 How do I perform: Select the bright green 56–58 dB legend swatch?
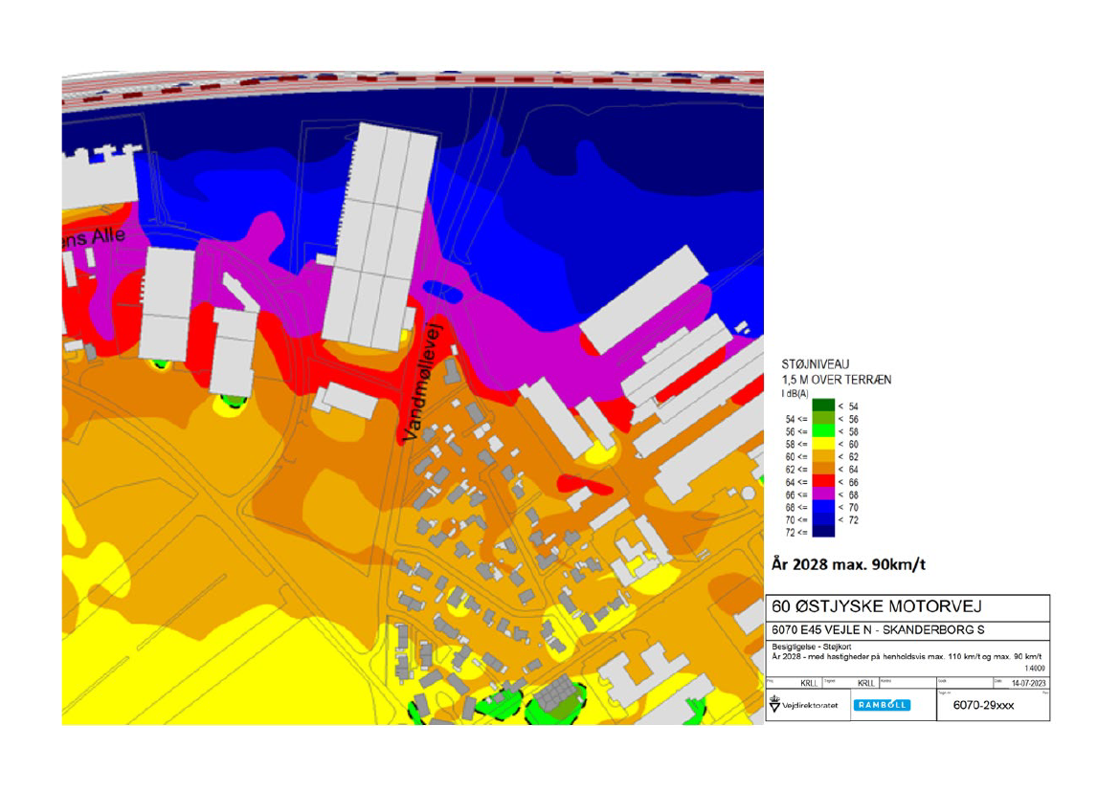(823, 430)
